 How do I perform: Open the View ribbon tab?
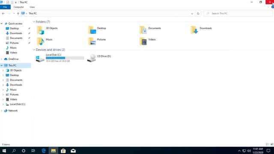tap(32, 7)
